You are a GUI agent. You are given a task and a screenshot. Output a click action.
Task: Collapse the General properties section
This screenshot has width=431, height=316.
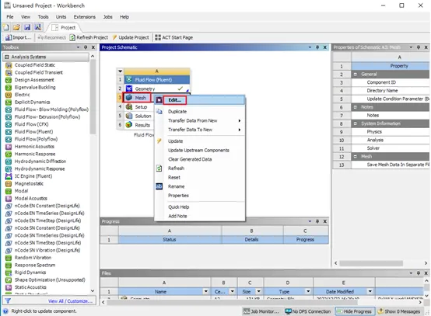355,75
